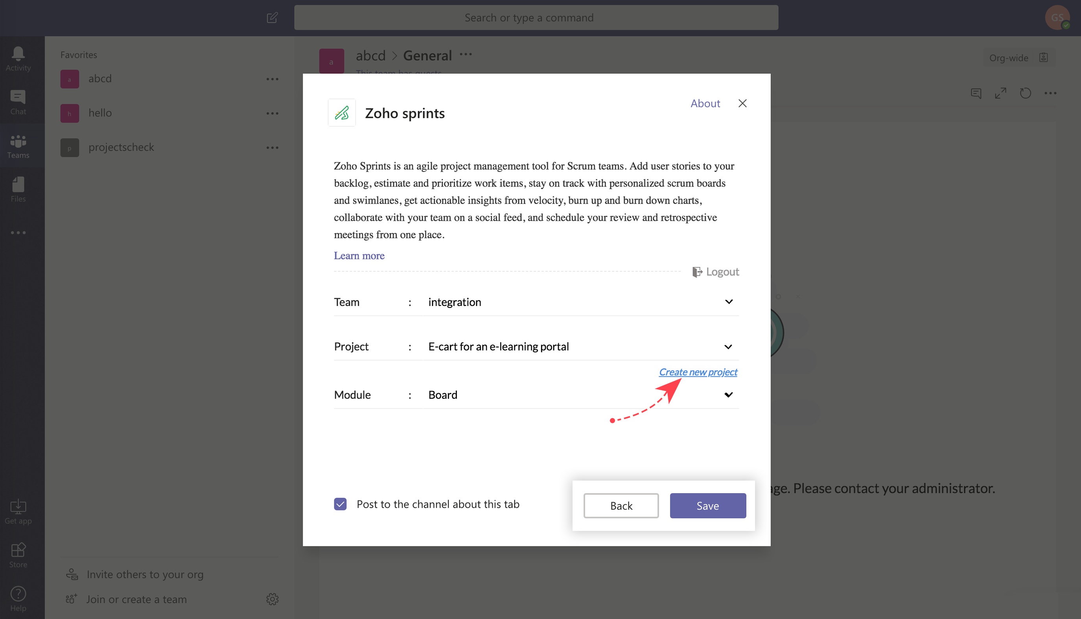This screenshot has height=619, width=1081.
Task: Click the Logout icon in dialog
Action: (697, 272)
